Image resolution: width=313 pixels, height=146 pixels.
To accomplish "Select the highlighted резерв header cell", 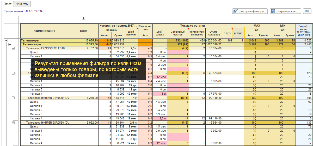I will pos(238,33).
